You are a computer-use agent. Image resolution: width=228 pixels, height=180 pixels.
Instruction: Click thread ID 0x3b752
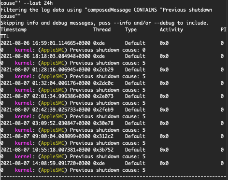click(103, 150)
